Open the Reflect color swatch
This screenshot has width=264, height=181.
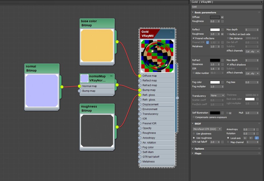[x=215, y=30]
